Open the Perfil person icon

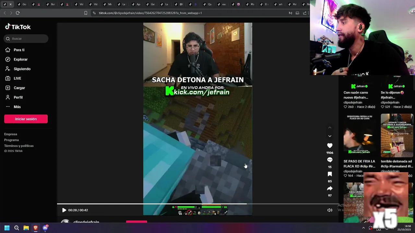coord(8,97)
